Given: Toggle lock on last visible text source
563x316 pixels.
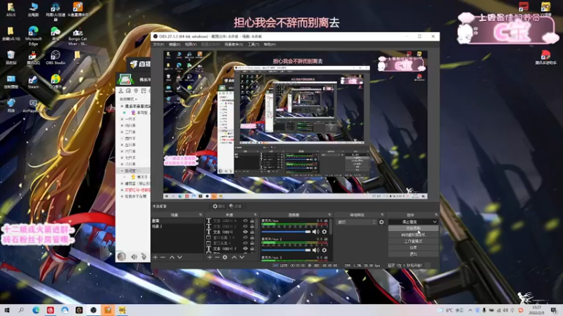Looking at the screenshot, I should click(252, 249).
